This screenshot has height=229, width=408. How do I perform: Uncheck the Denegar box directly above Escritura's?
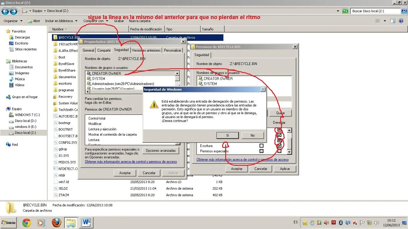tap(279, 140)
